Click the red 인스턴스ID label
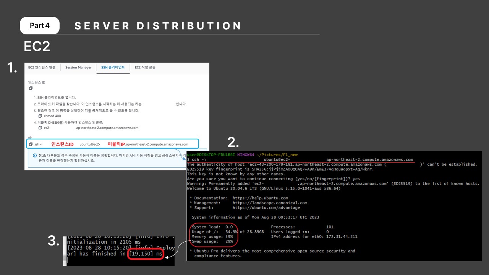The height and width of the screenshot is (275, 489). pos(62,144)
